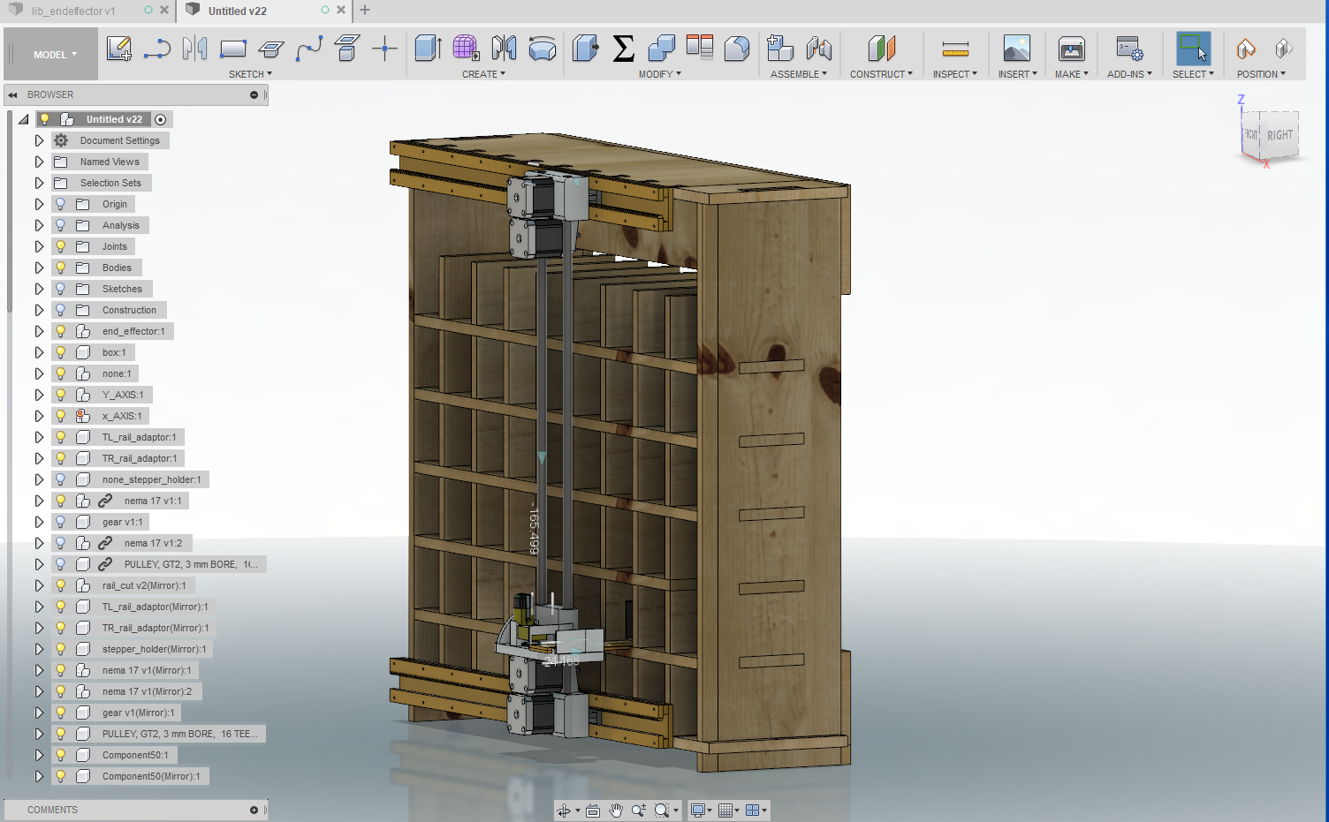This screenshot has width=1329, height=822.
Task: Click the Measure ruler icon
Action: 954,49
